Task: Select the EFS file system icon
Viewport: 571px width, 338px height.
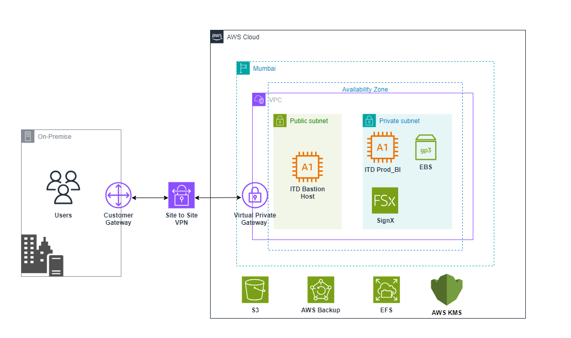Action: (x=386, y=289)
